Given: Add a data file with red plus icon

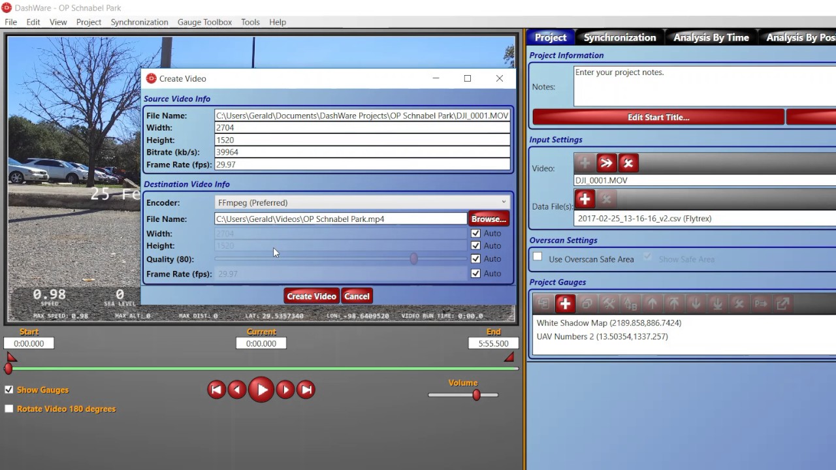Looking at the screenshot, I should [x=585, y=198].
